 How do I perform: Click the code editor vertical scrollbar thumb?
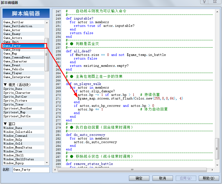(217, 148)
